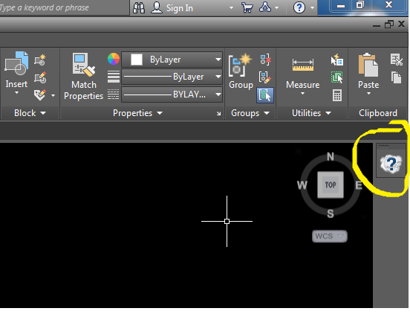
Task: Open the ByLayer object color dropdown
Action: click(x=172, y=60)
